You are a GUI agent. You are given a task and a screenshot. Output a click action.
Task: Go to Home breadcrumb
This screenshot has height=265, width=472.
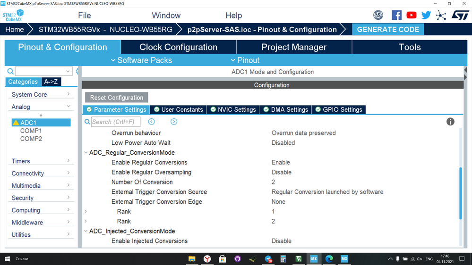tap(15, 29)
